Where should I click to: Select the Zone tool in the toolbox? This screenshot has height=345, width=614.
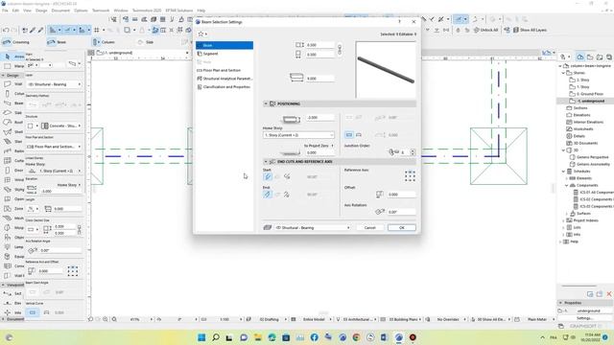pos(13,209)
